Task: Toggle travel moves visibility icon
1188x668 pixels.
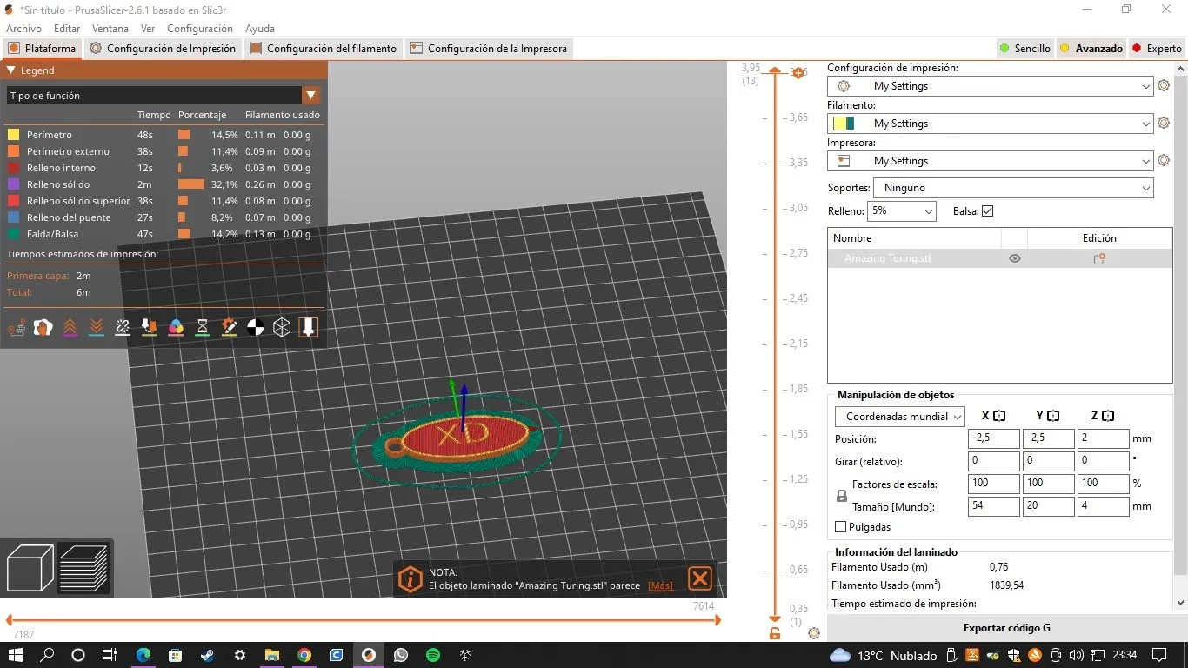Action: tap(17, 327)
